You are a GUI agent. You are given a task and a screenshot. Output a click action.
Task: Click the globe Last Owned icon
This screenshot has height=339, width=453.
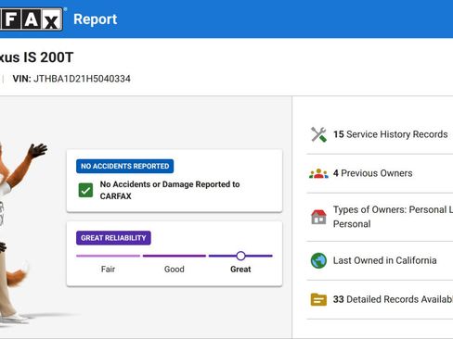[x=318, y=260]
